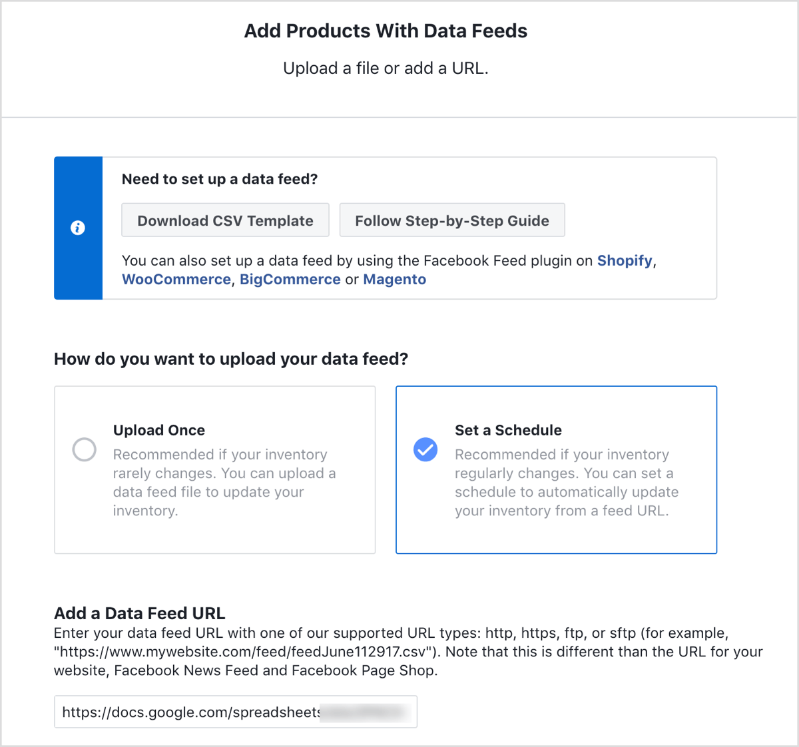Open the WooCommerce plugin link
799x747 pixels.
tap(176, 279)
